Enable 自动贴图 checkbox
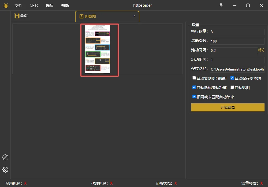The height and width of the screenshot is (187, 268). point(232,87)
